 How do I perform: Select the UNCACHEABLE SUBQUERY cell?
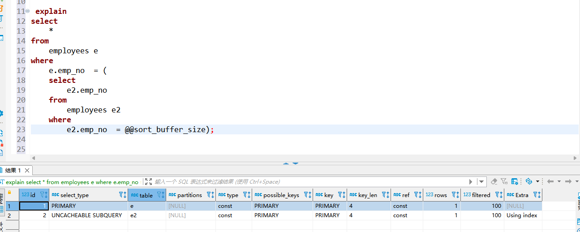[88, 215]
